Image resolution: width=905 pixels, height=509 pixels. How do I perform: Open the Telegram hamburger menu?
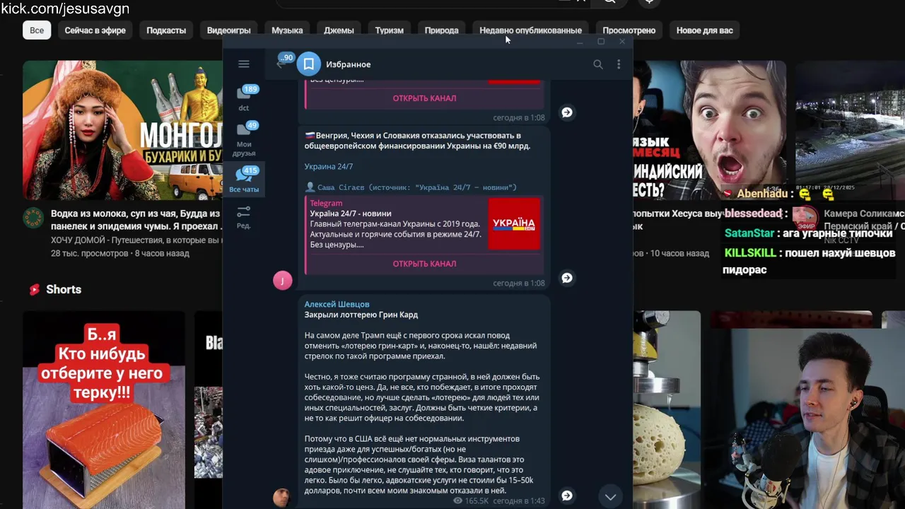tap(243, 64)
